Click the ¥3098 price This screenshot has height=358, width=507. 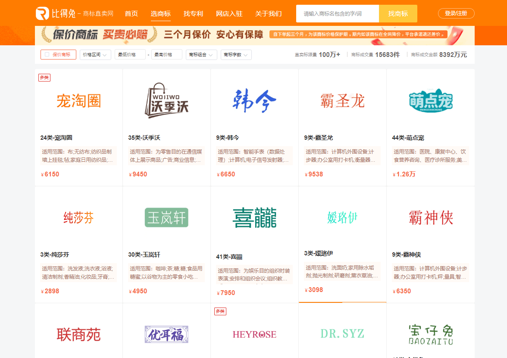(x=314, y=290)
